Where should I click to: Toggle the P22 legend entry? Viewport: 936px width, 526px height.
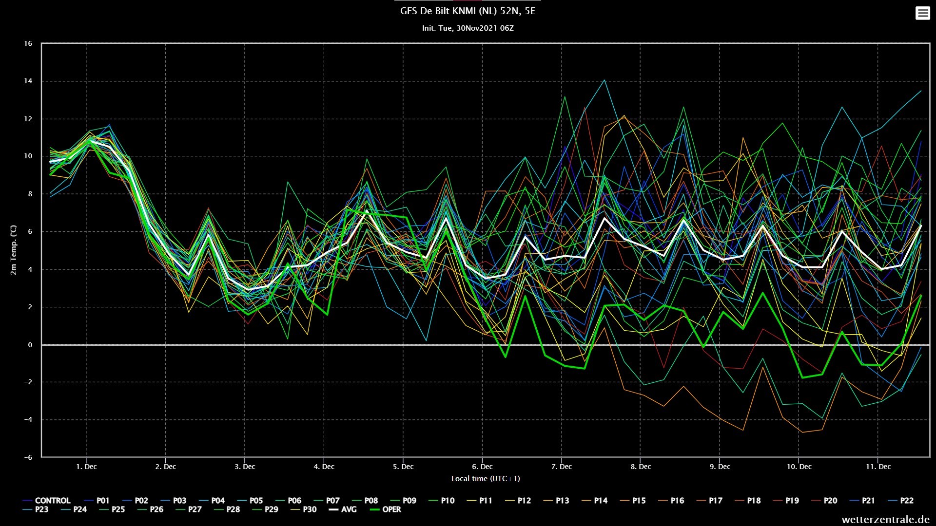tap(901, 501)
